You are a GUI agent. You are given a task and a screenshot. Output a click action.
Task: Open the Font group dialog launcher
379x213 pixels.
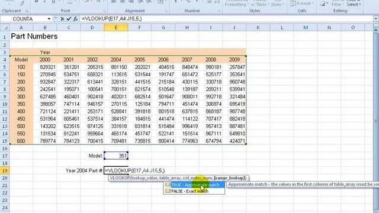tap(104, 11)
